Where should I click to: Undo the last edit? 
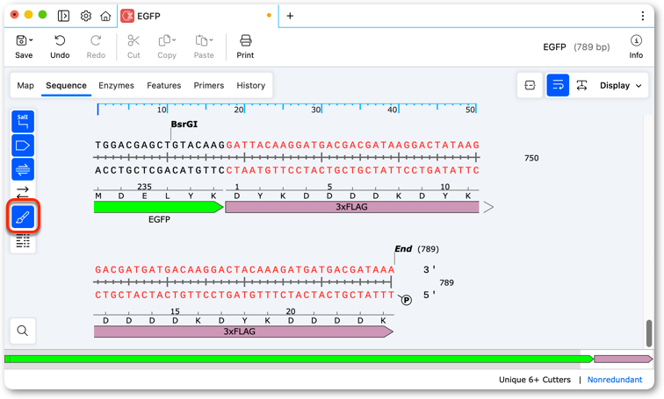60,46
